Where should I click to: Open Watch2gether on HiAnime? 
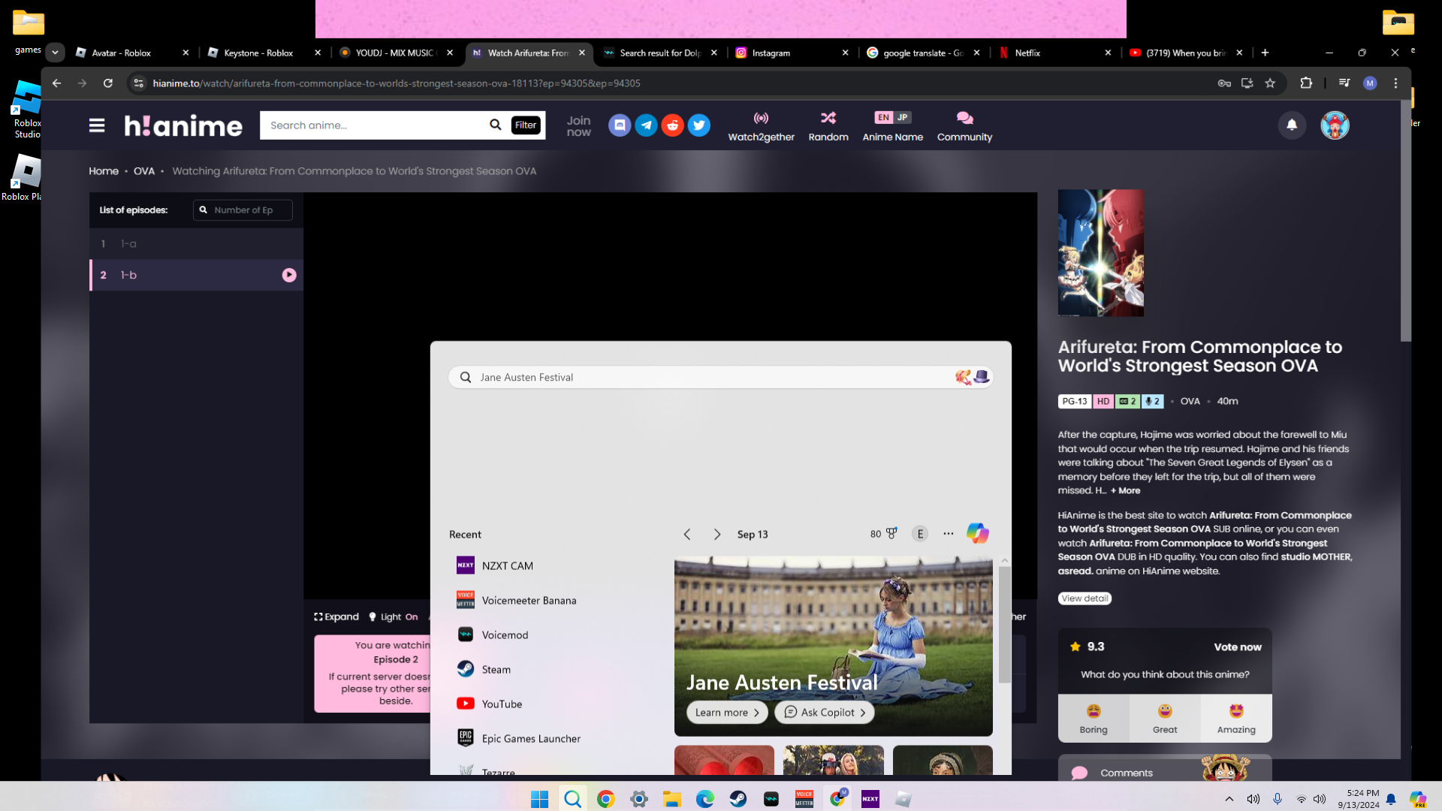761,126
